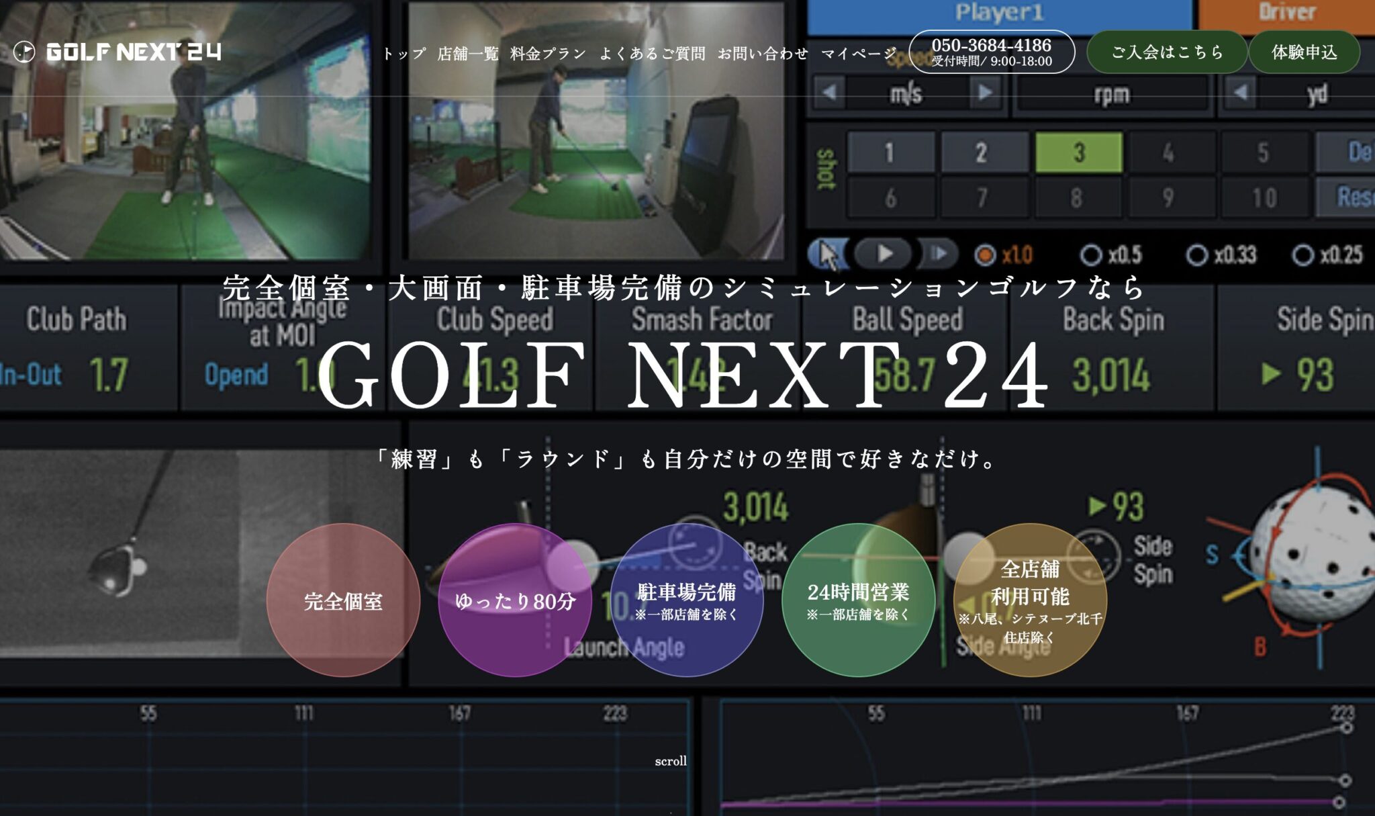Click the play button in the playback controls

pos(886,254)
